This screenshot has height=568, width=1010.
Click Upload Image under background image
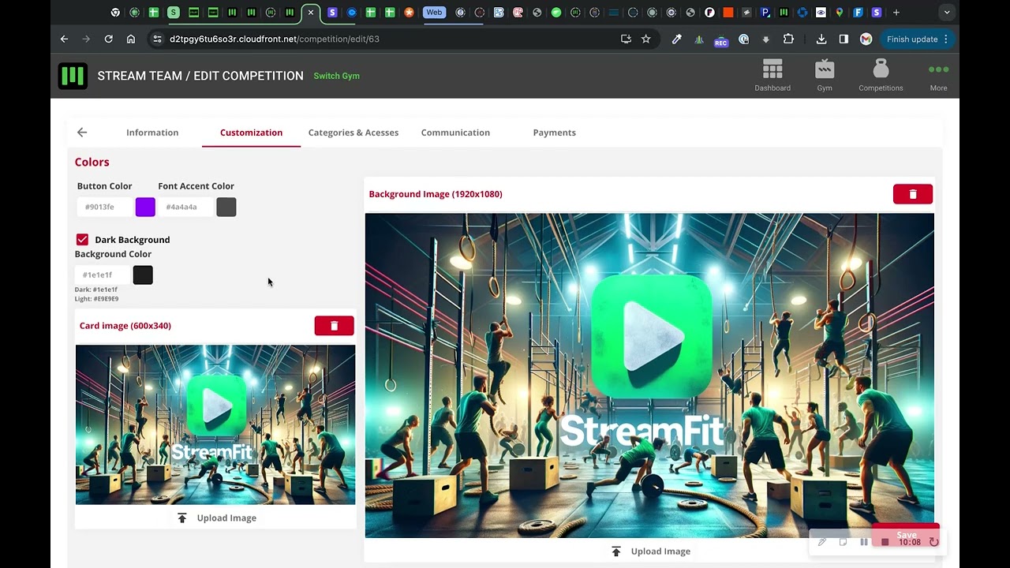coord(650,551)
